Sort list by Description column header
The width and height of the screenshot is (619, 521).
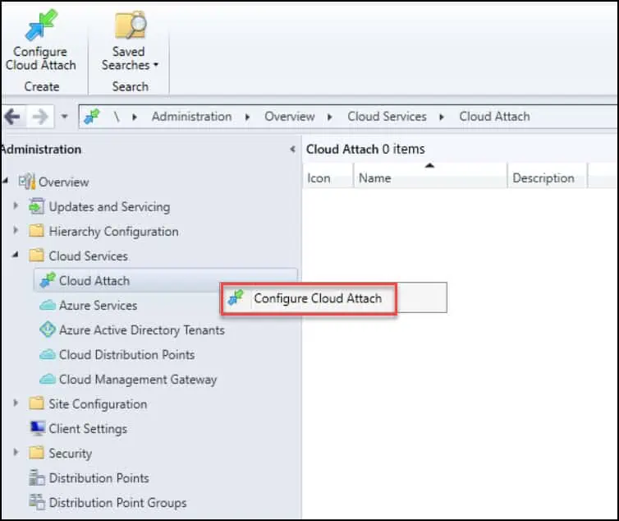(x=547, y=178)
